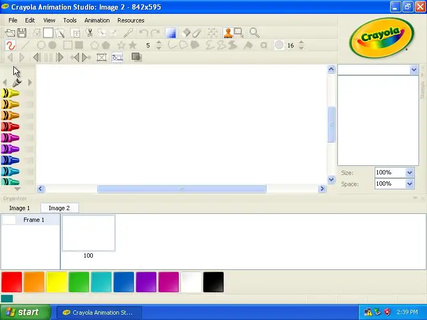Open the Resources menu
427x320 pixels.
(x=131, y=20)
